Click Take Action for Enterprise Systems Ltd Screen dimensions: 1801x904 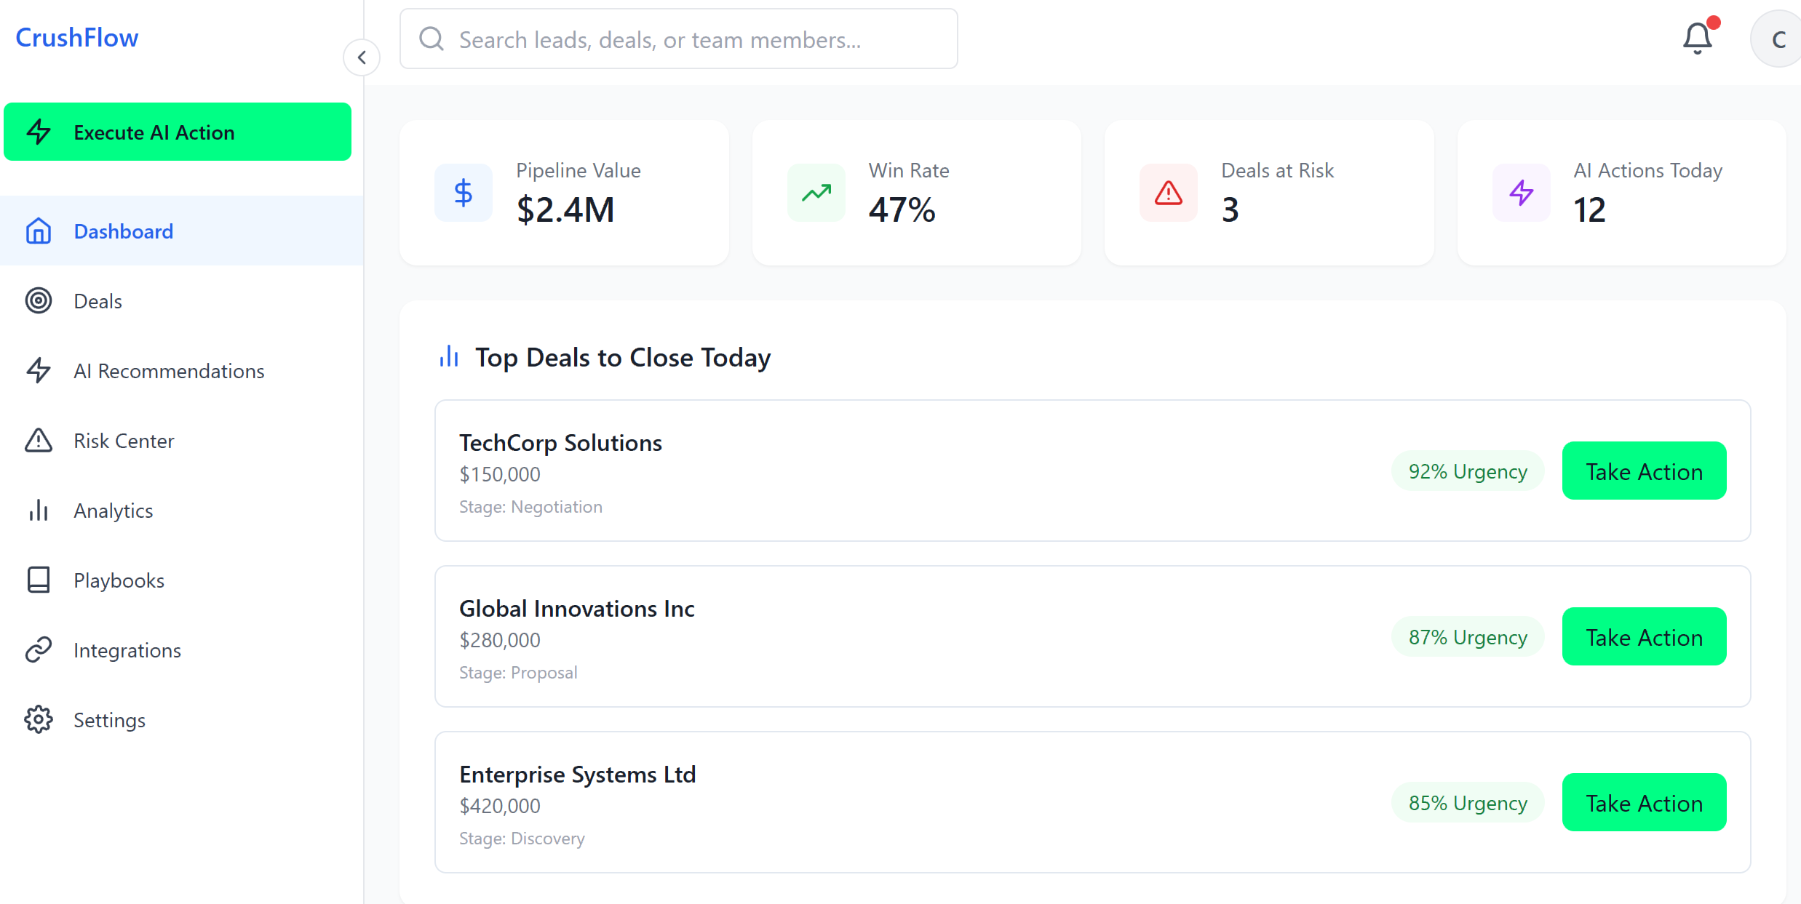point(1644,802)
